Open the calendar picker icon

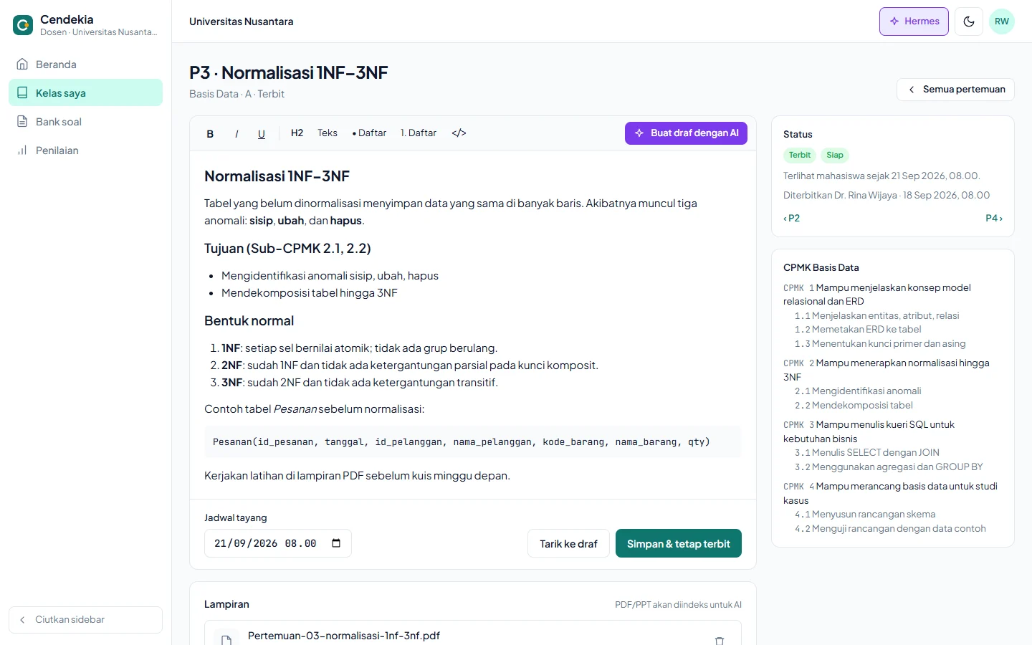tap(336, 543)
